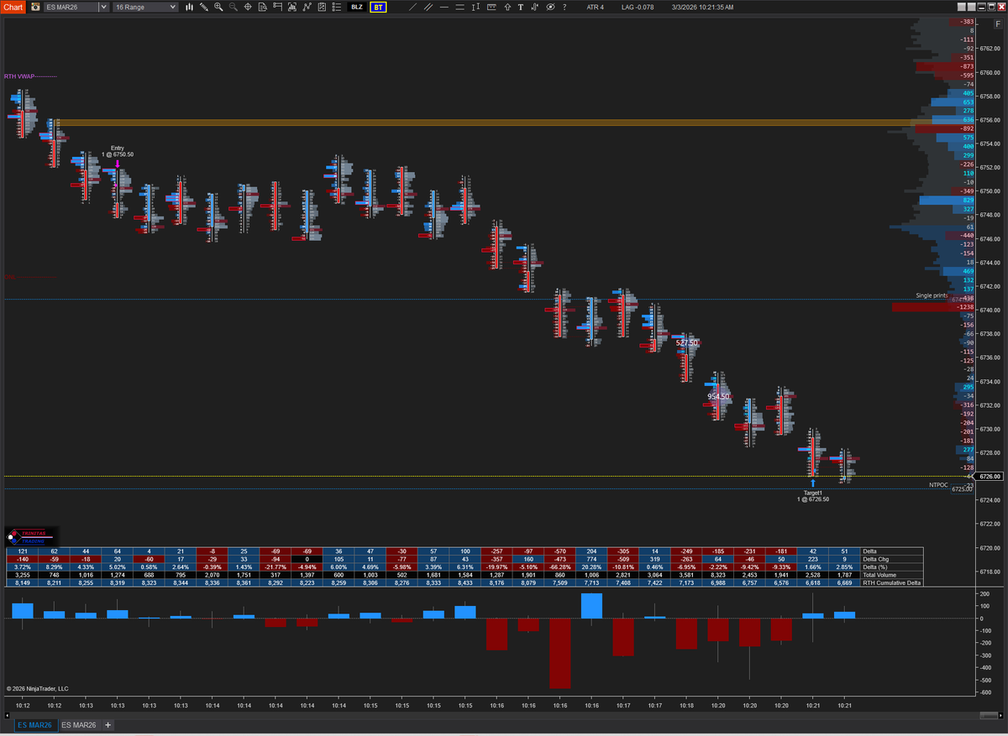
Task: Select the horizontal line drawing tool
Action: point(444,7)
